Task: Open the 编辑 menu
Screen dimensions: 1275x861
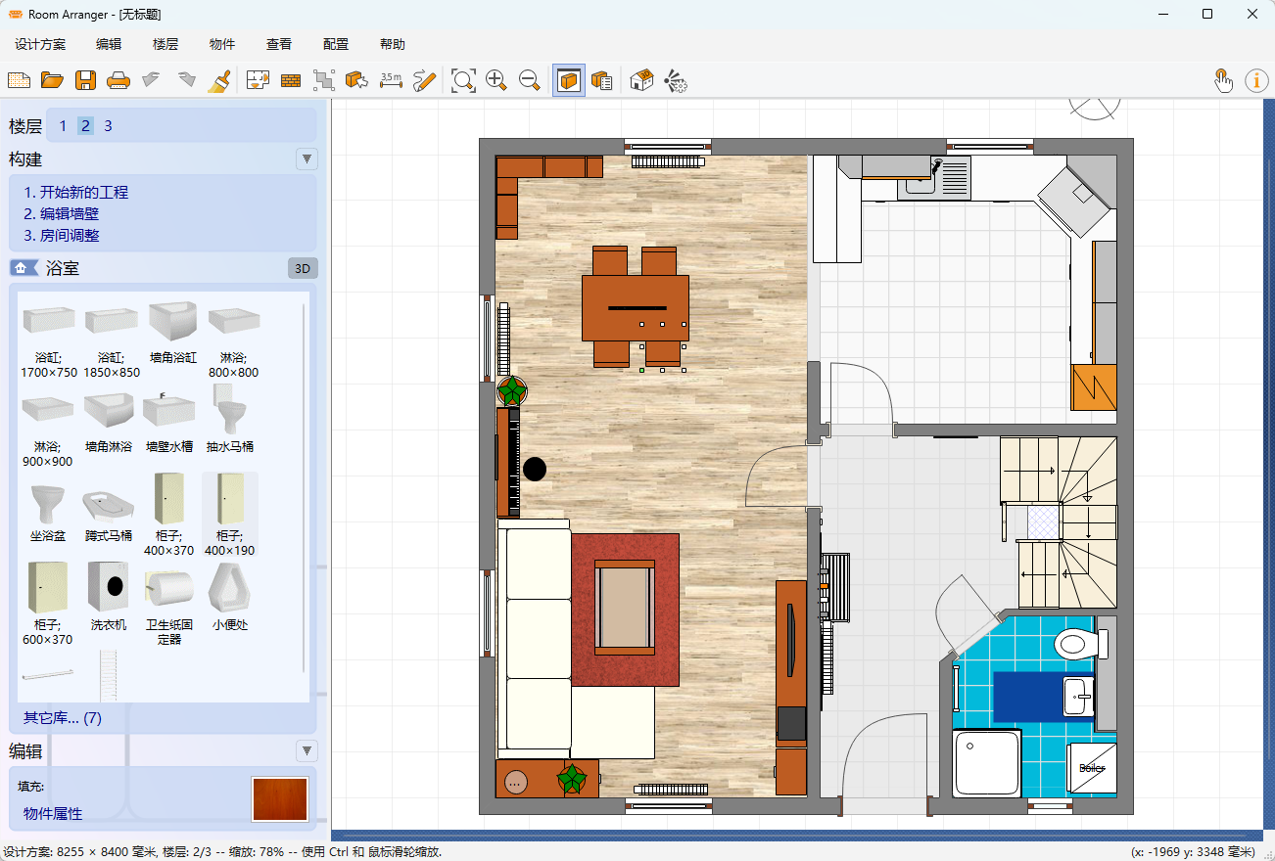Action: coord(109,44)
